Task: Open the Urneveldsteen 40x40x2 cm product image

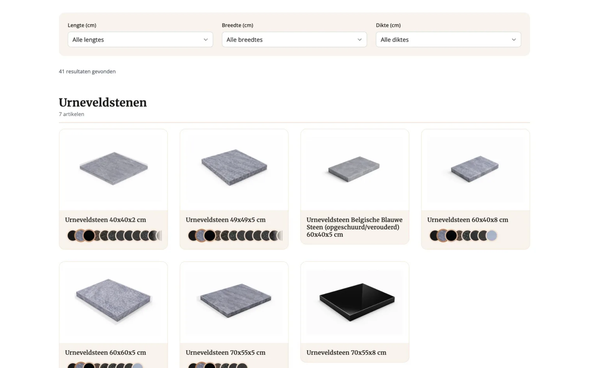Action: (113, 169)
